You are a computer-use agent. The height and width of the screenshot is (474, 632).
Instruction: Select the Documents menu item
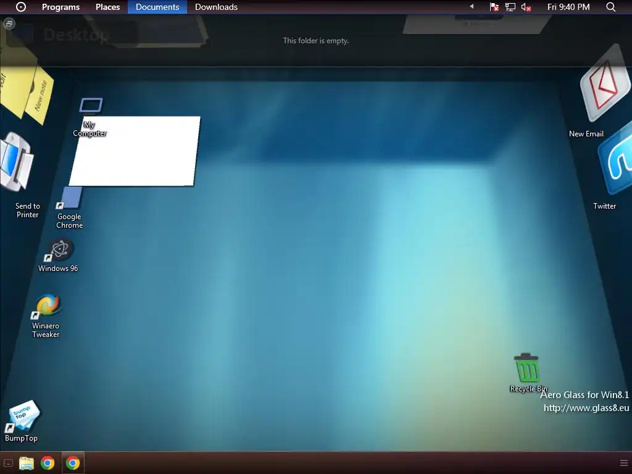[x=157, y=7]
